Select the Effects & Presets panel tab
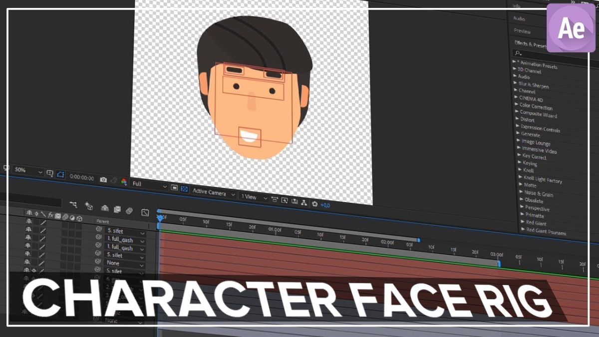The height and width of the screenshot is (337, 599). click(x=530, y=44)
